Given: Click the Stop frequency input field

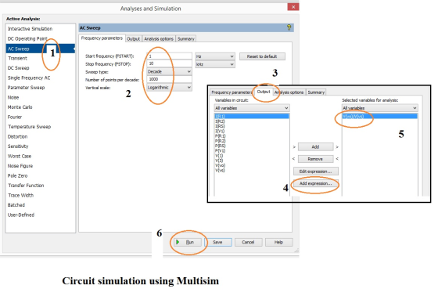Looking at the screenshot, I should point(169,63).
